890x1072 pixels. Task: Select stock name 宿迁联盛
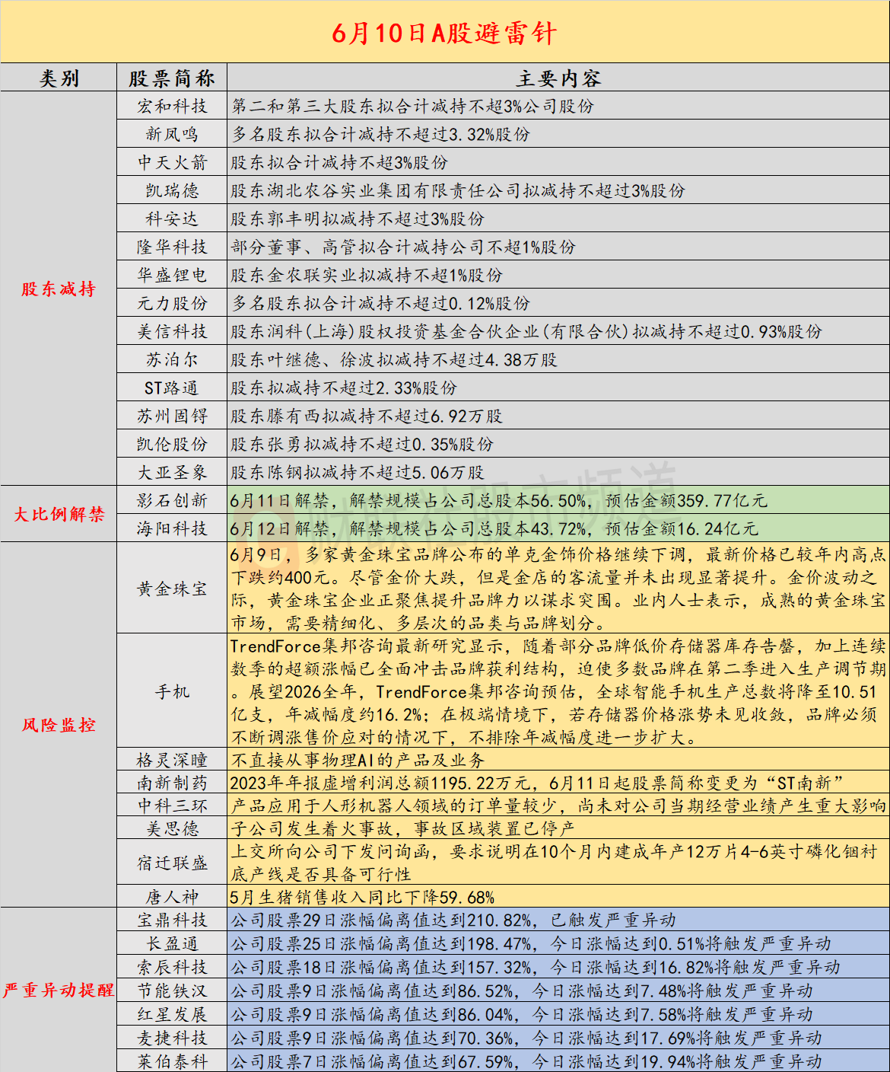[172, 863]
